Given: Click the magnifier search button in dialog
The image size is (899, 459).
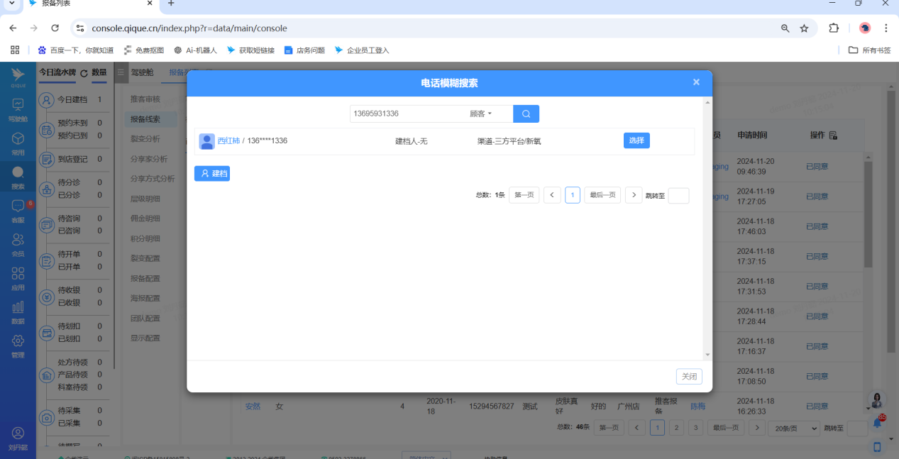Looking at the screenshot, I should (x=526, y=114).
